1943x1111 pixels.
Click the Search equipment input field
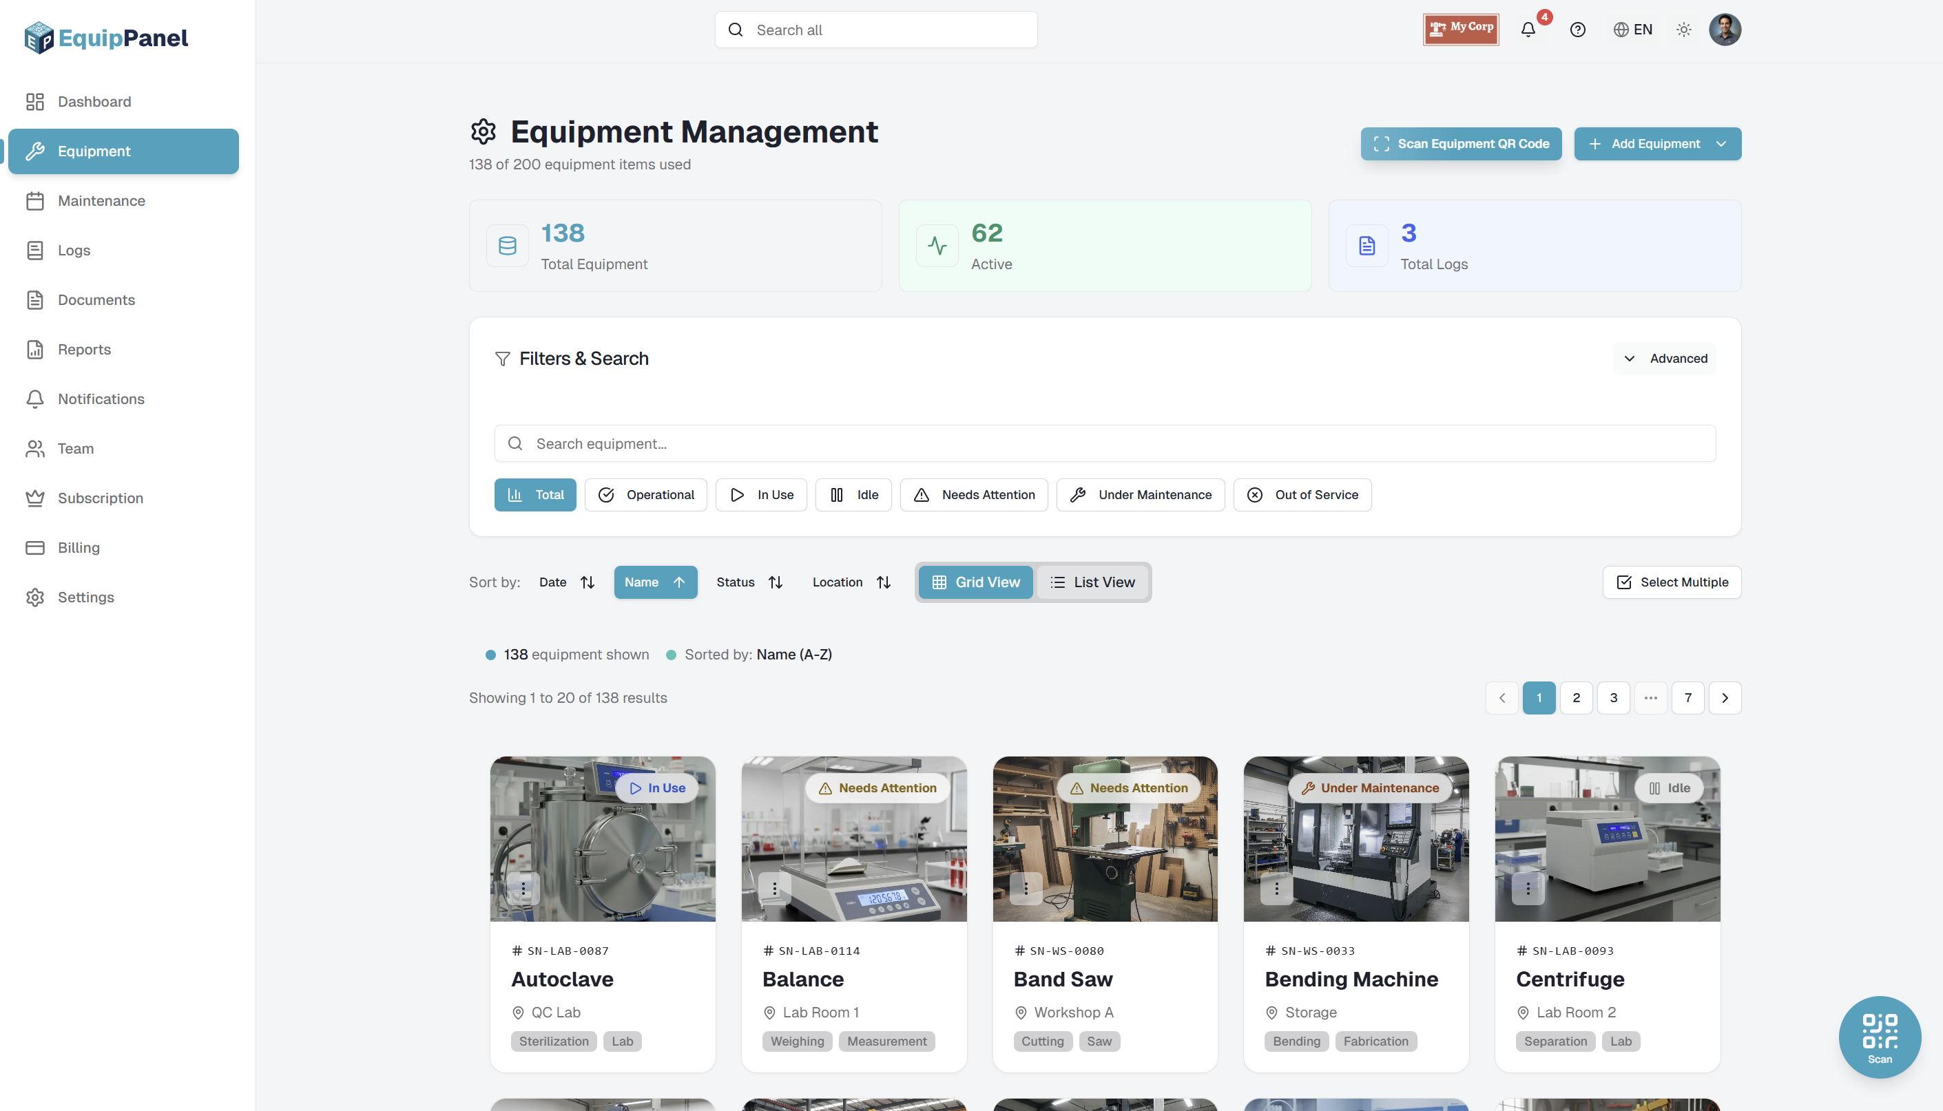[1104, 443]
